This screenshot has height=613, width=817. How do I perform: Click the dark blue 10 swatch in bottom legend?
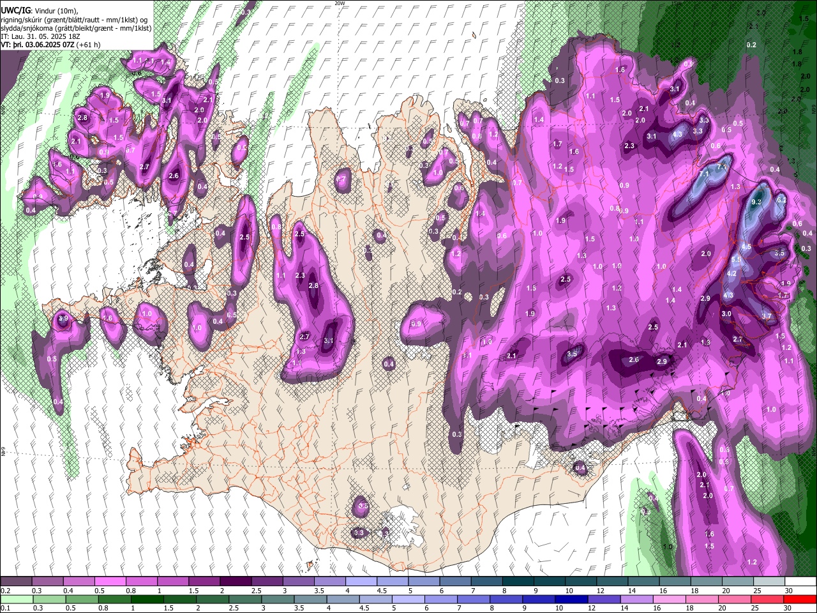point(571,599)
